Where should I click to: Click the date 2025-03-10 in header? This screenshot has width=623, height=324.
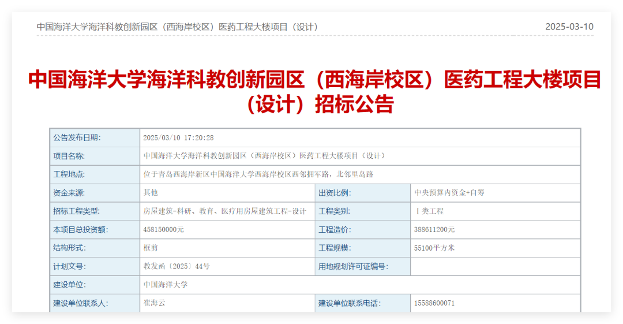569,27
